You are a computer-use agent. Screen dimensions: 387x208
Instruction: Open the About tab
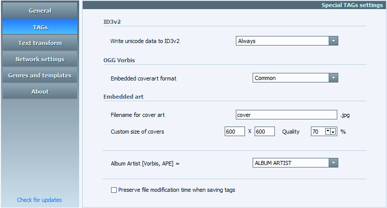(40, 91)
